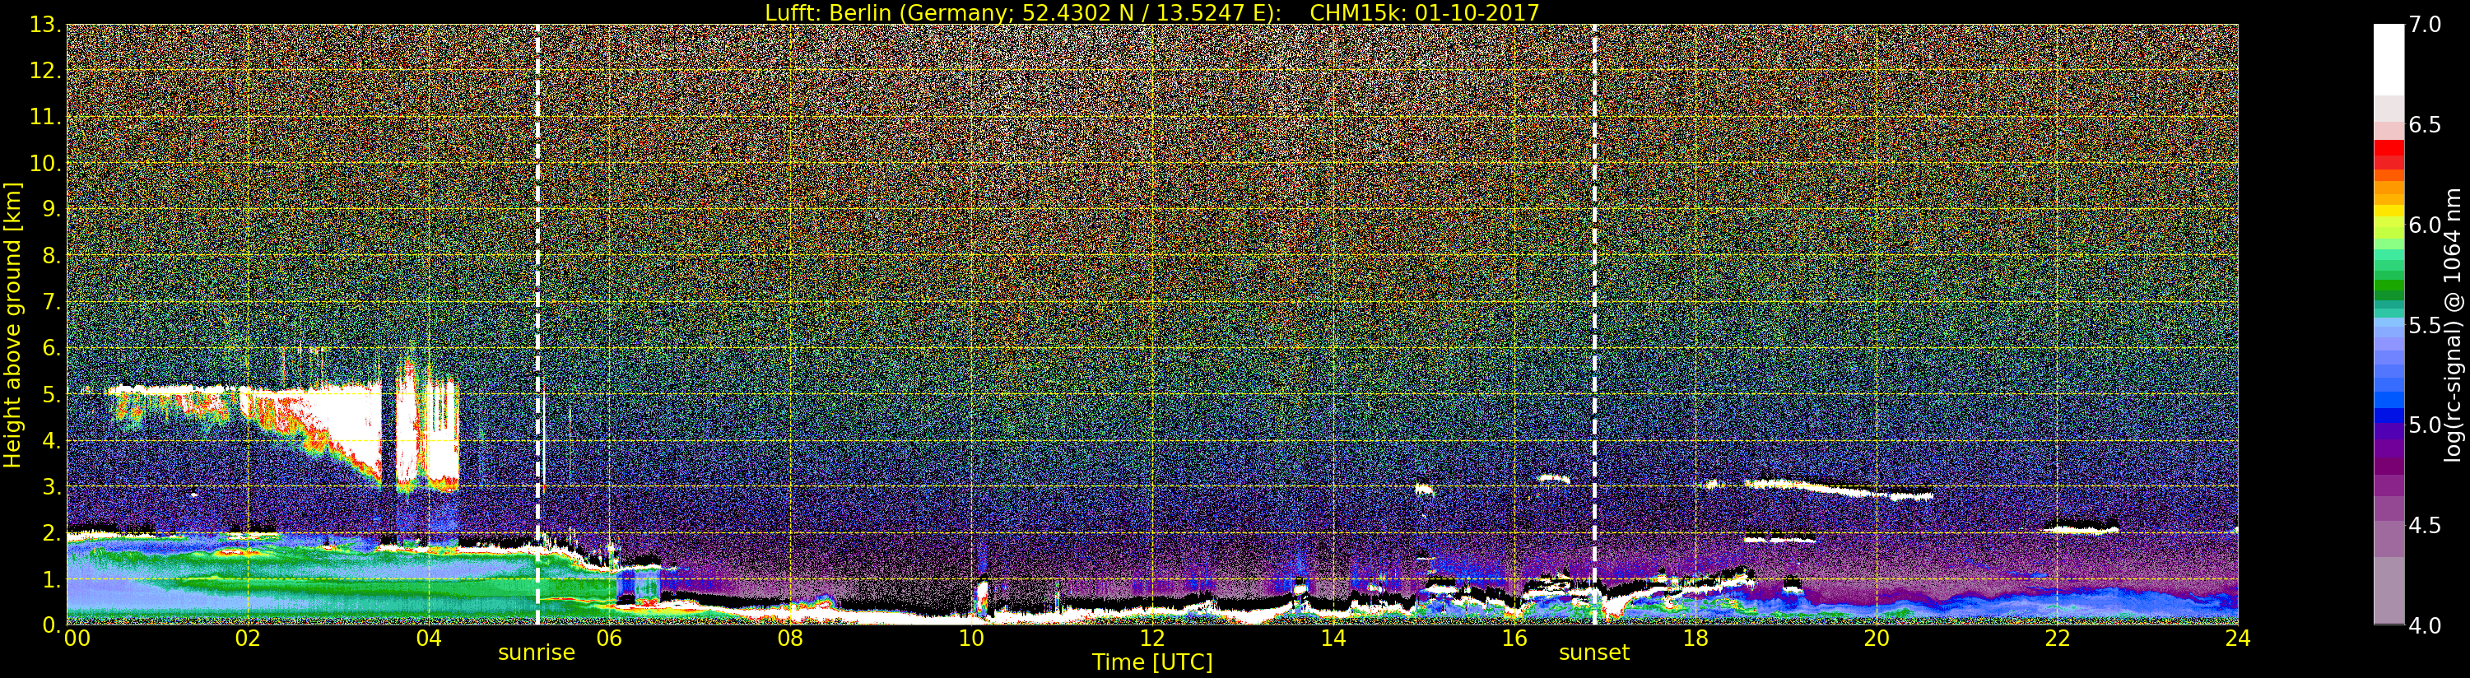Click the 5. tick on the height axis
2470x678 pixels.
click(52, 395)
